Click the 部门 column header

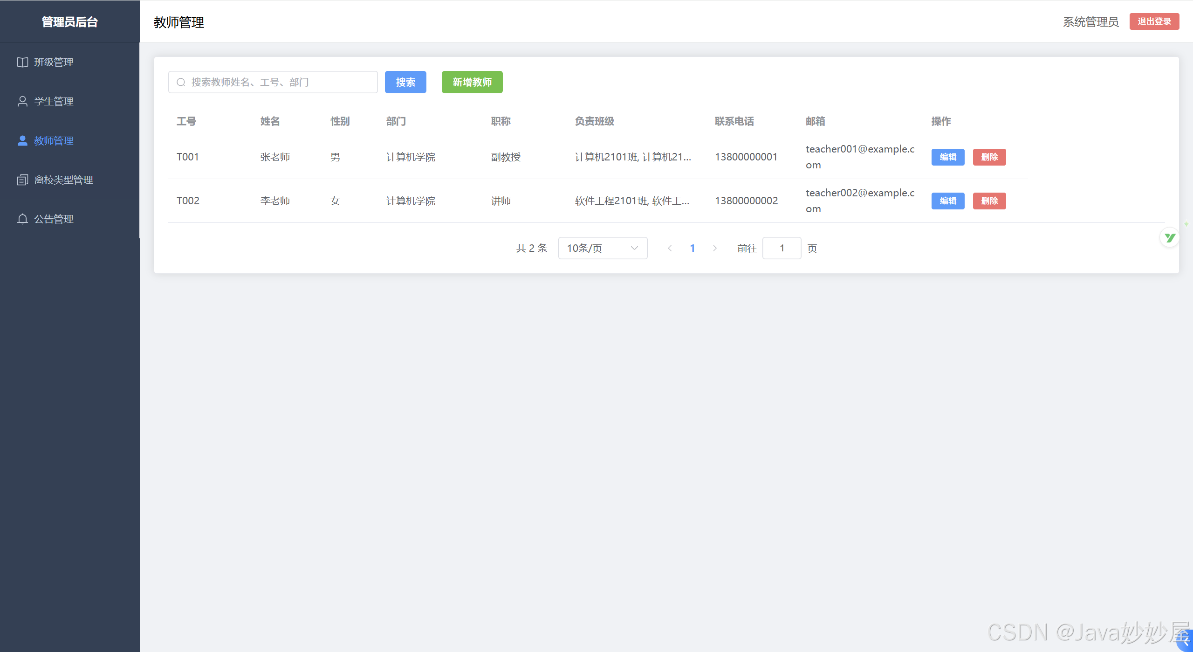pyautogui.click(x=396, y=122)
